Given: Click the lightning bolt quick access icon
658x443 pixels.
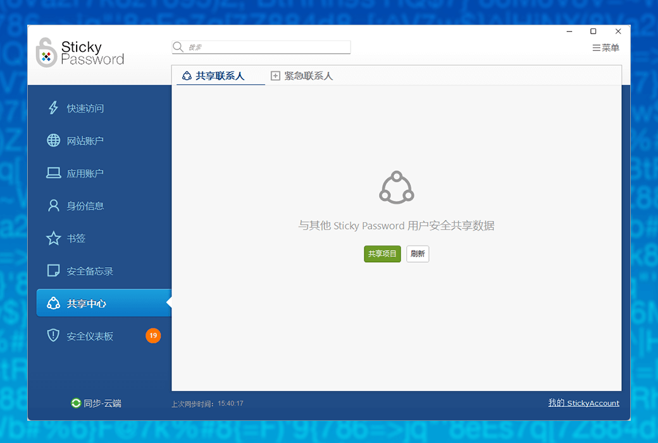Looking at the screenshot, I should pyautogui.click(x=53, y=108).
